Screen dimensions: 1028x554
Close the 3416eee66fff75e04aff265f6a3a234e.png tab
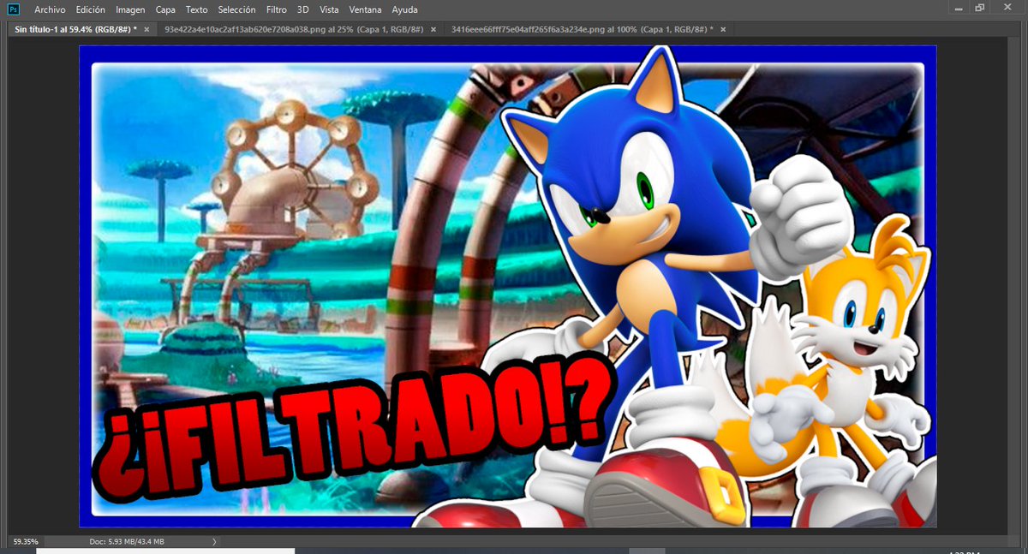[723, 29]
